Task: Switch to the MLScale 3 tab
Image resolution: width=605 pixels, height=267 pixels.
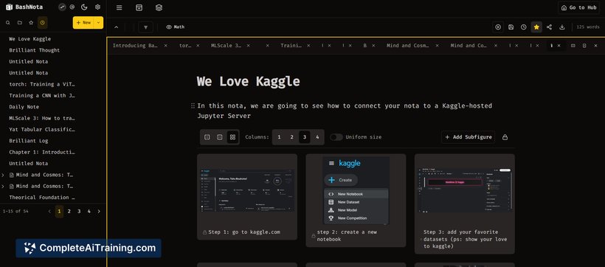Action: pos(226,46)
